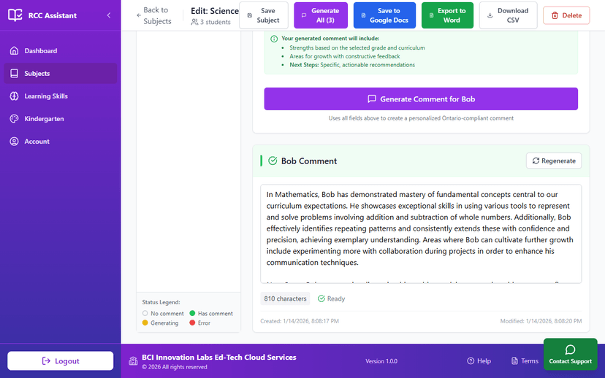The height and width of the screenshot is (378, 605).
Task: Click the Kindergarten palette icon
Action: pyautogui.click(x=15, y=119)
